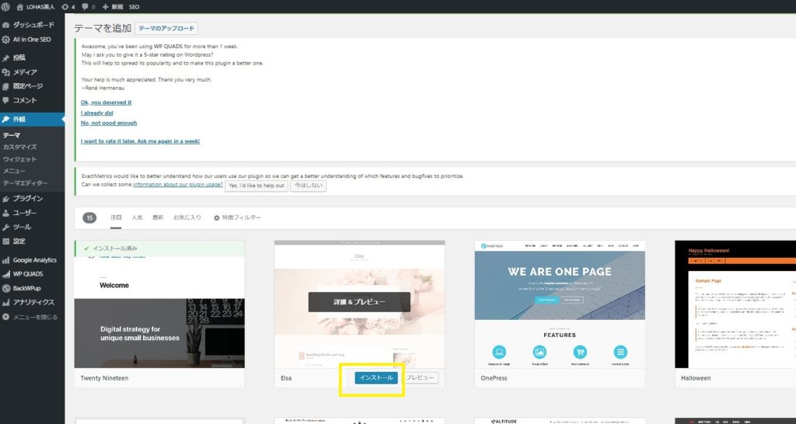Click 'No, not good enough' link

[x=109, y=123]
